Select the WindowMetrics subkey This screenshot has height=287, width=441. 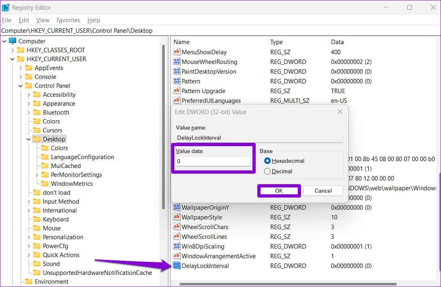pyautogui.click(x=72, y=183)
